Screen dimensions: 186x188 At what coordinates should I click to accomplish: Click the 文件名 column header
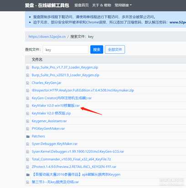coord(37,60)
